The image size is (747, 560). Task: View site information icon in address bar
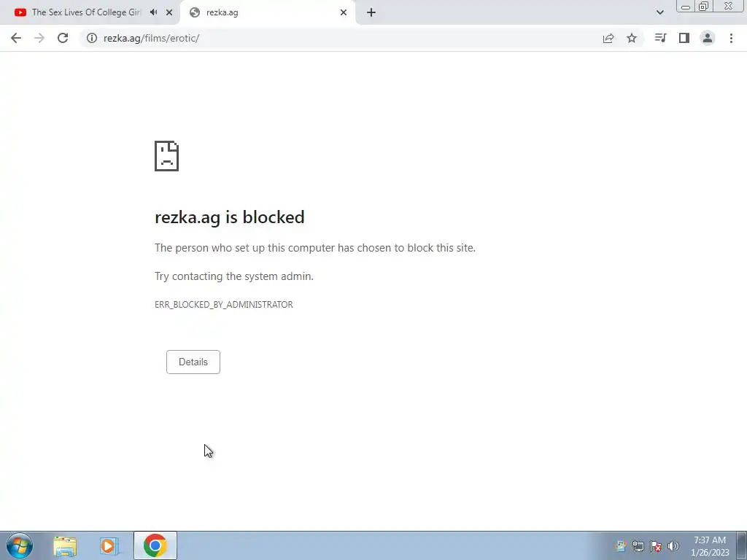[91, 38]
